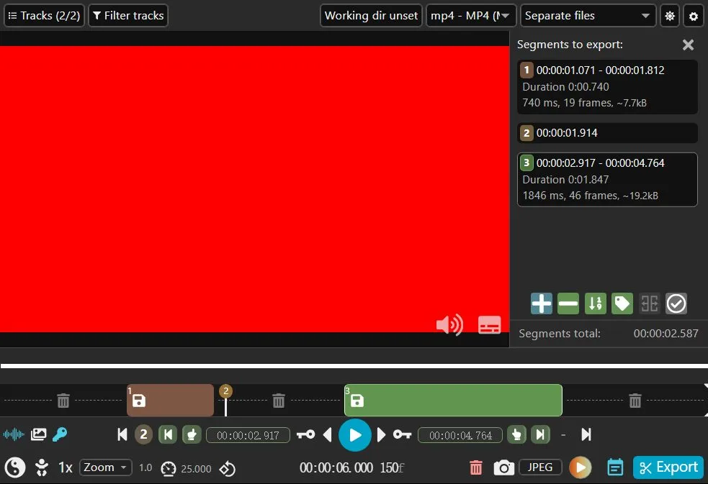Add a new segment with plus icon
The height and width of the screenshot is (484, 708).
(542, 303)
